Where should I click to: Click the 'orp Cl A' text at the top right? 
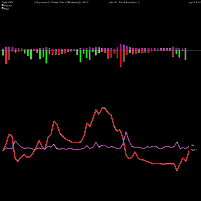click(x=193, y=2)
